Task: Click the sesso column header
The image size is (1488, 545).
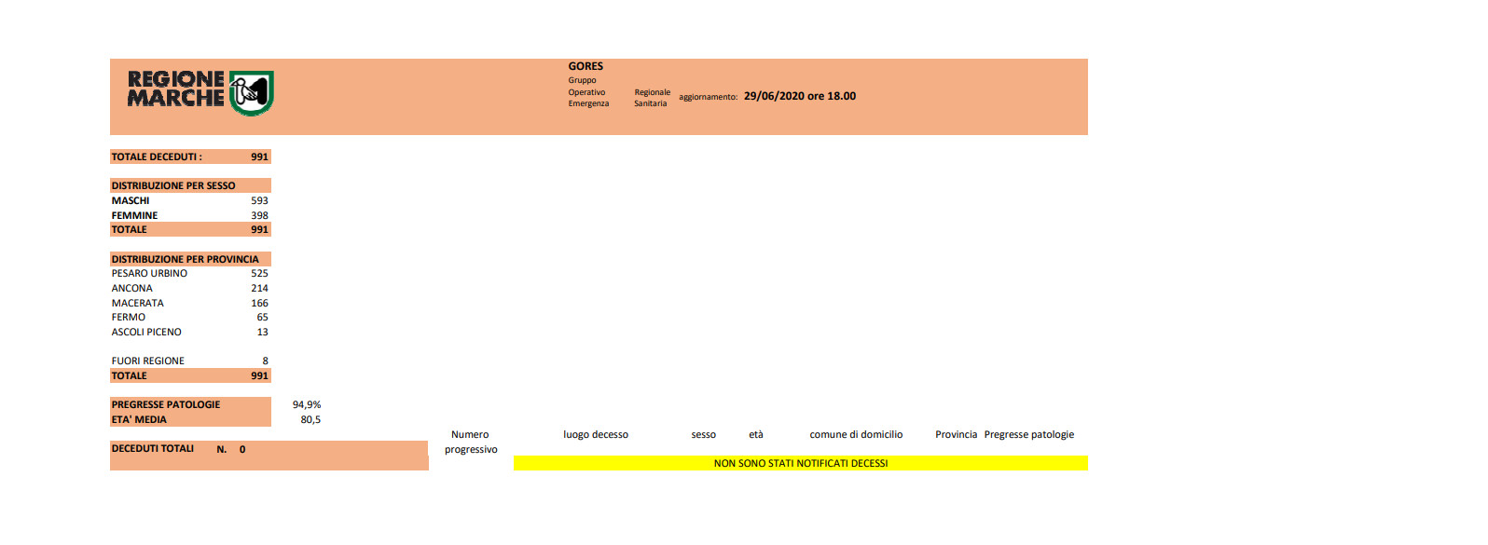Action: [704, 434]
